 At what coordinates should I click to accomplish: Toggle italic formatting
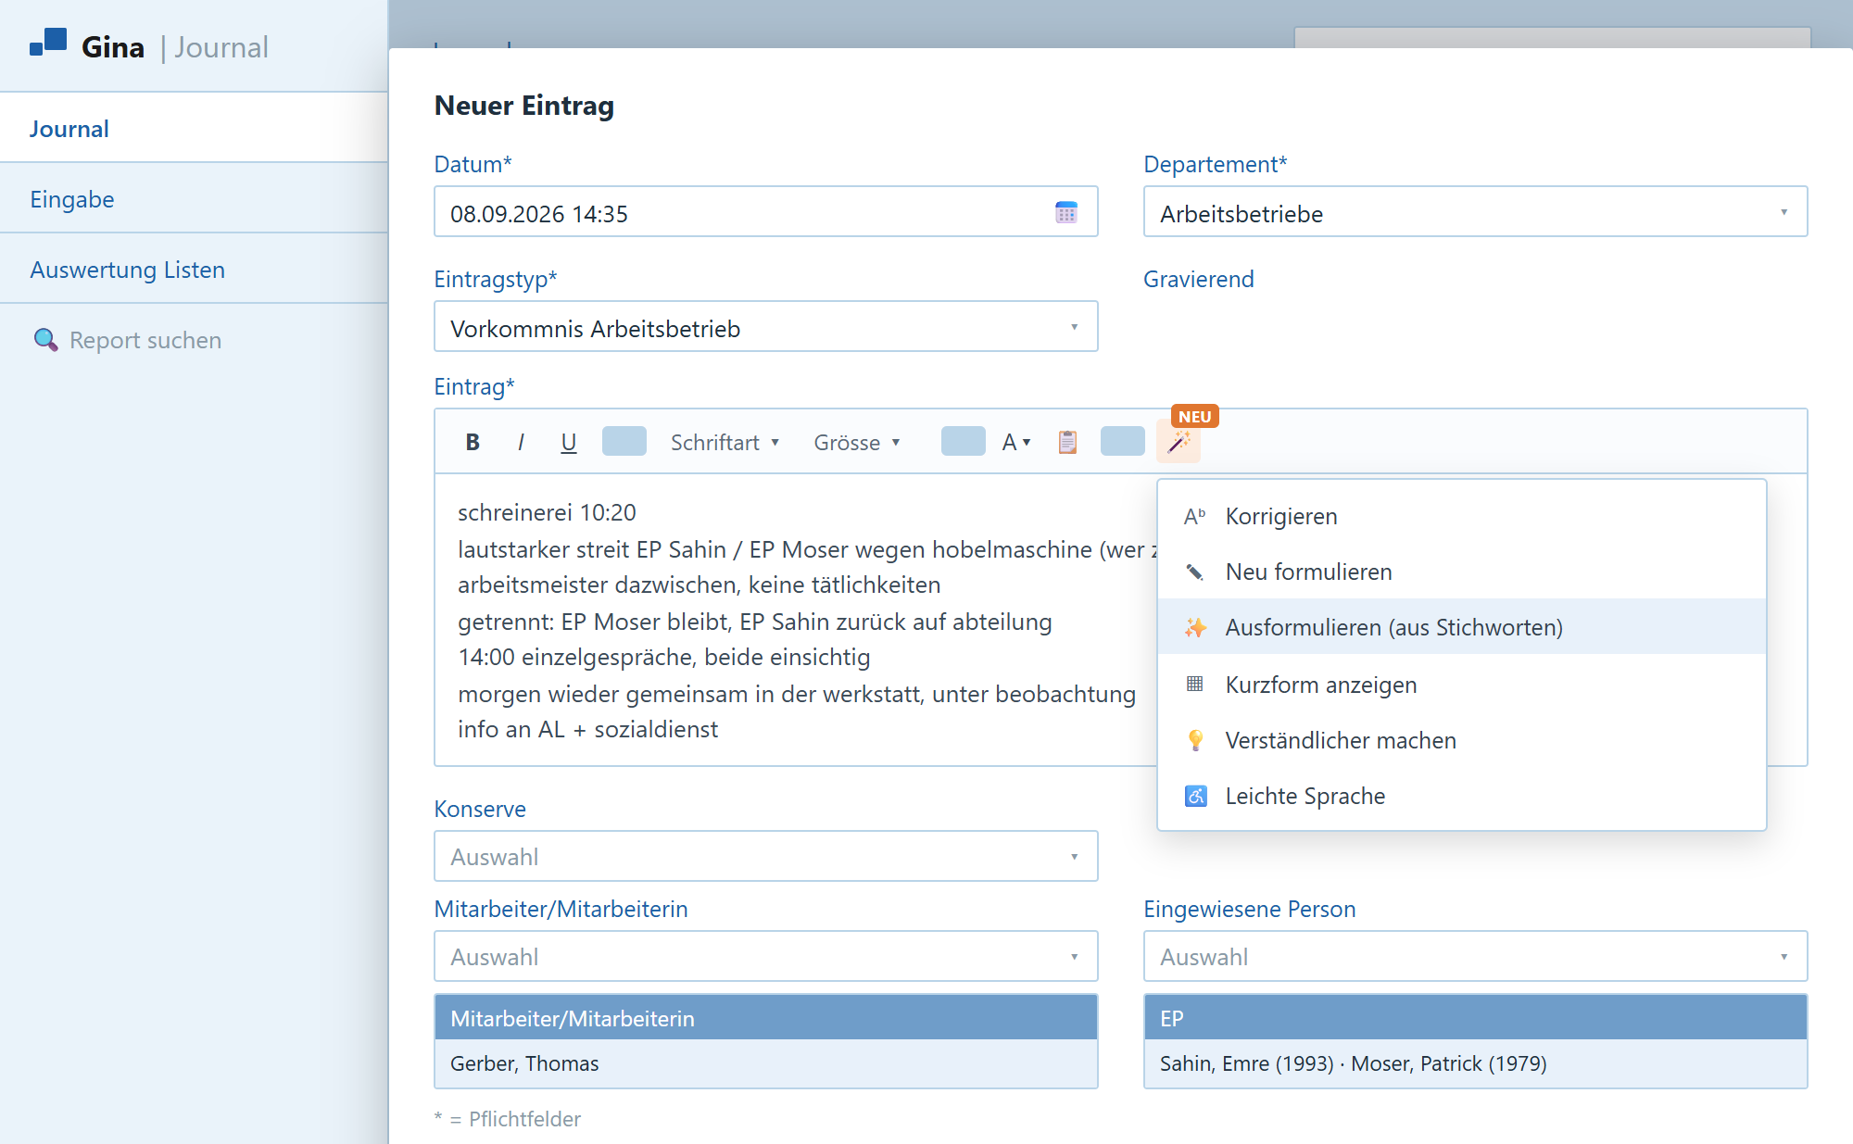tap(521, 442)
